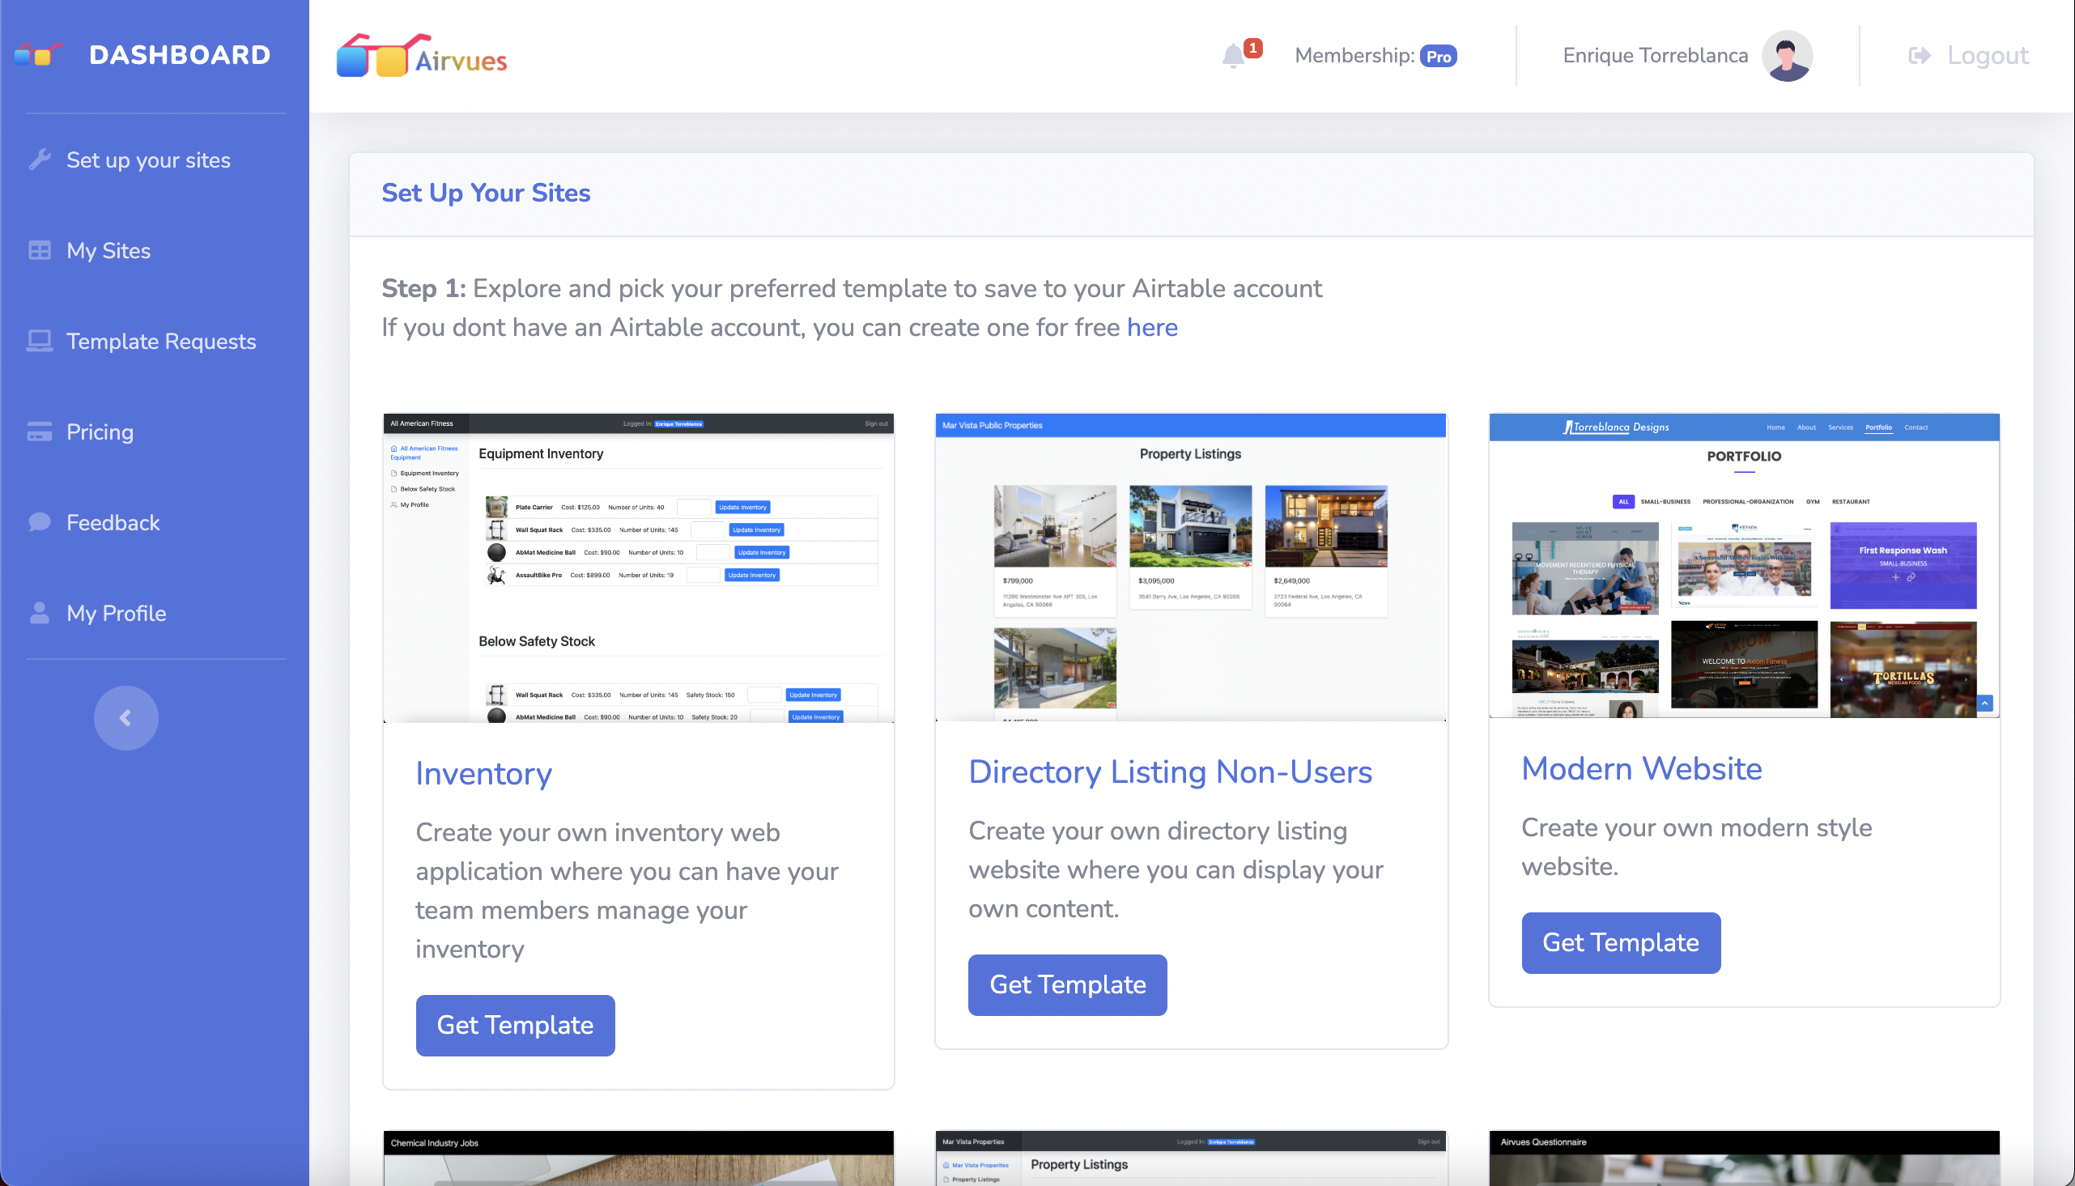
Task: Click the person icon beside My Profile
Action: pyautogui.click(x=39, y=613)
